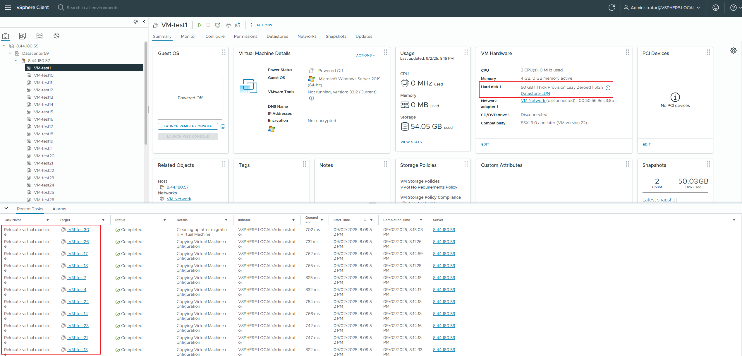
Task: Select VM-test25 in inventory tree
Action: [44, 192]
